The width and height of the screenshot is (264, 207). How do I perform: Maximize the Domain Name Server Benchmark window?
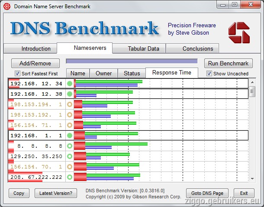pyautogui.click(x=235, y=5)
